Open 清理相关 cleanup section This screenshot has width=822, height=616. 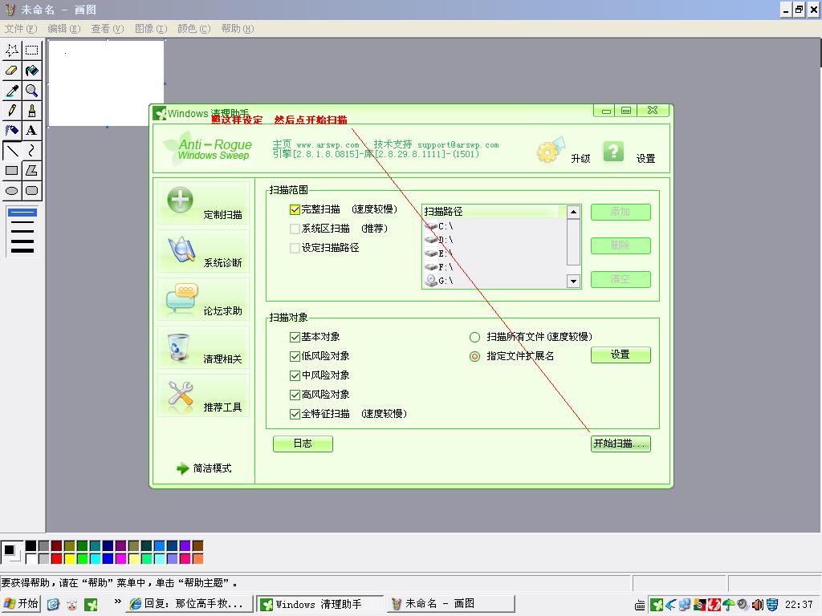coord(203,348)
